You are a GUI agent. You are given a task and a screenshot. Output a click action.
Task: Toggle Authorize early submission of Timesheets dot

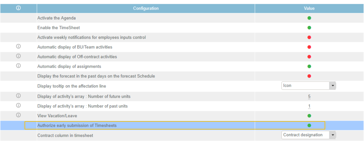click(x=309, y=125)
